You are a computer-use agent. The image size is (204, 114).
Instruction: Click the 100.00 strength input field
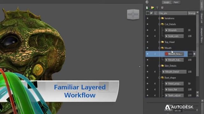coord(178,111)
